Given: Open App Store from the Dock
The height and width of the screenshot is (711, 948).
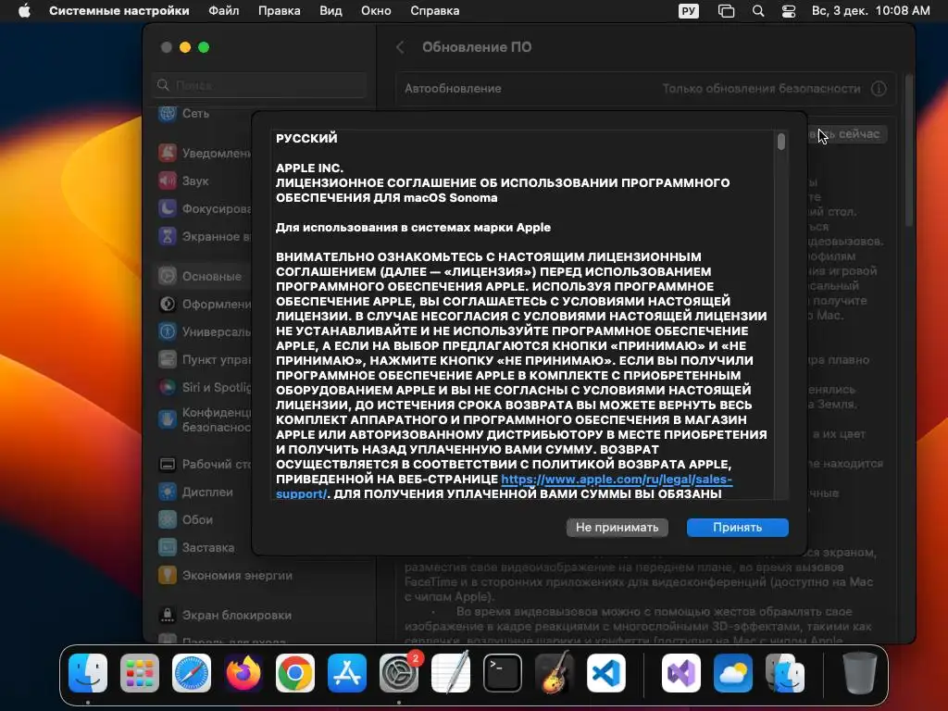Looking at the screenshot, I should click(x=347, y=673).
